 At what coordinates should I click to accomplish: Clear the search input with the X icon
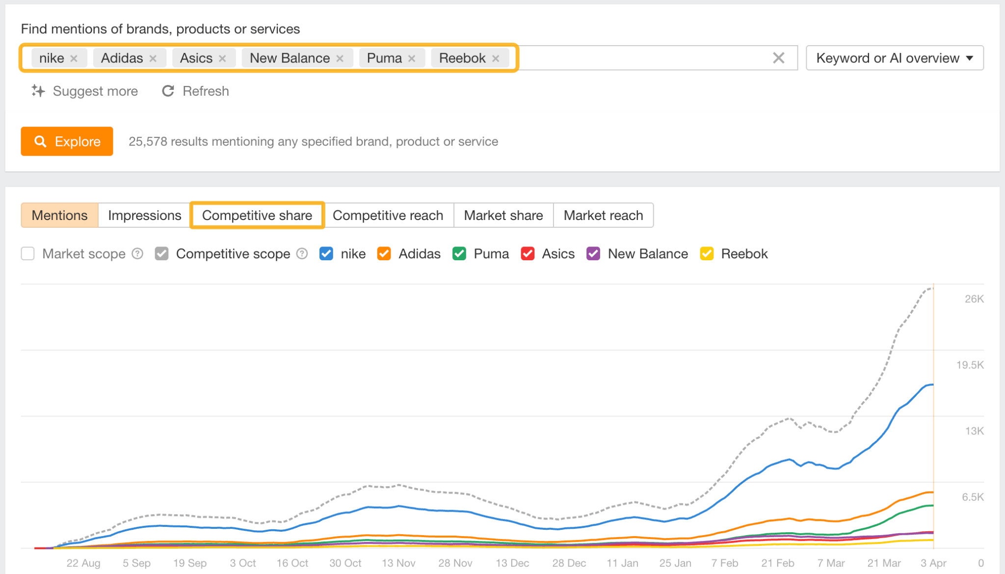778,57
